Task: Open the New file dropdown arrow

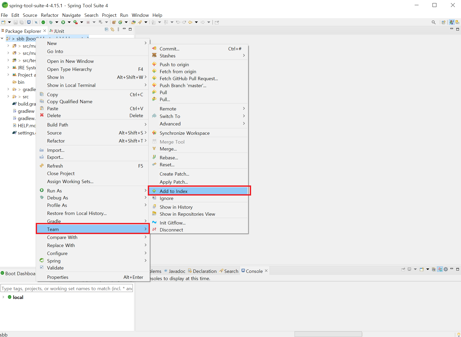Action: click(9, 22)
